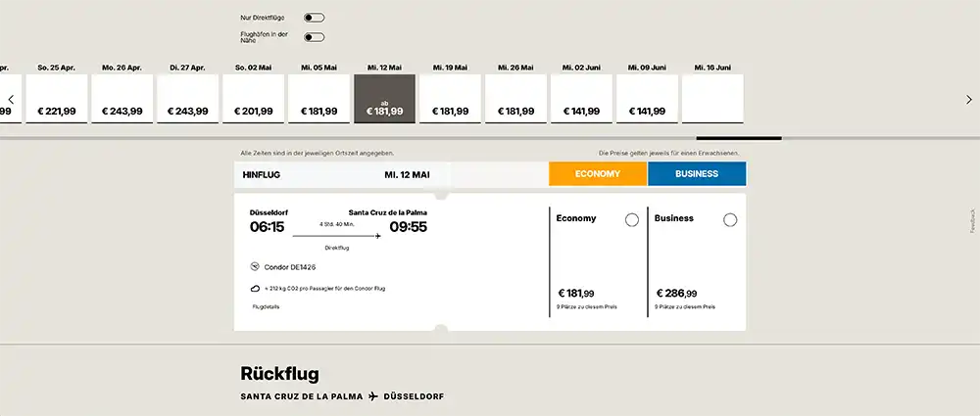Choose Mi. 19 Mai date tile
The height and width of the screenshot is (416, 980).
[x=450, y=98]
